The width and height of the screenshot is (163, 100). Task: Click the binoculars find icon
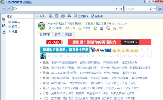click(x=69, y=16)
